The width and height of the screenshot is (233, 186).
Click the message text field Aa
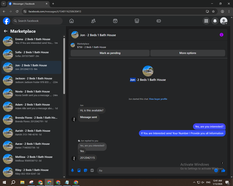[x=155, y=171]
